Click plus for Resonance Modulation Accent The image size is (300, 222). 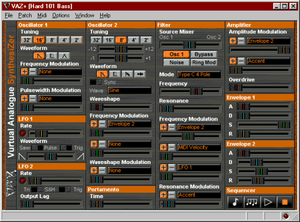[163, 194]
